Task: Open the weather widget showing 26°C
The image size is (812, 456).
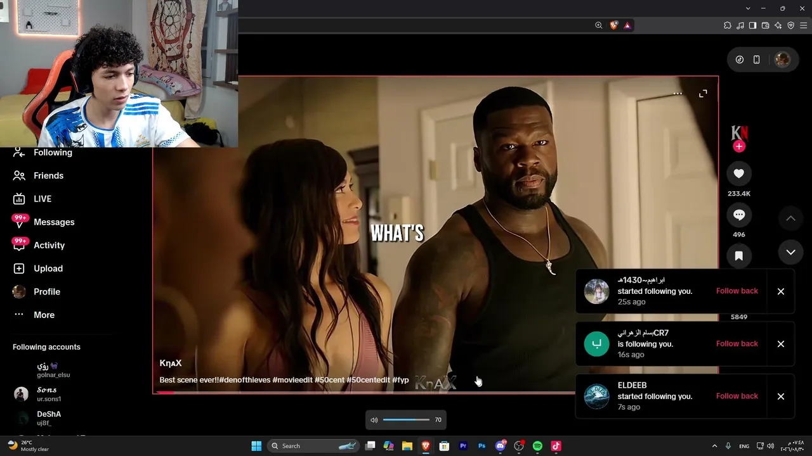Action: tap(27, 446)
